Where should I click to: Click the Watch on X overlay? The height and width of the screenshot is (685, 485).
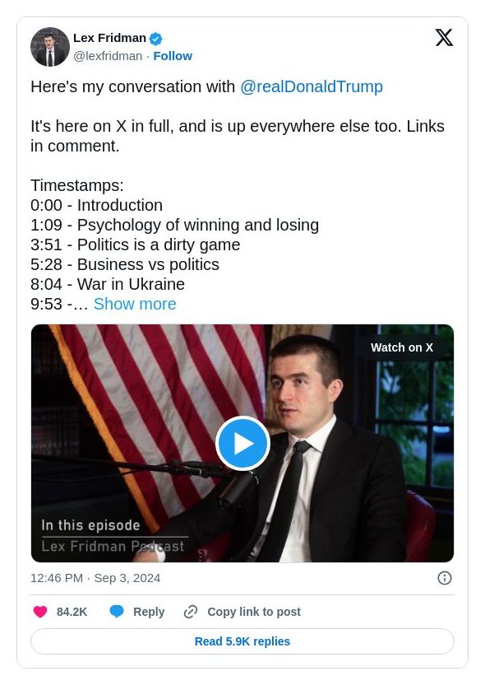(402, 347)
